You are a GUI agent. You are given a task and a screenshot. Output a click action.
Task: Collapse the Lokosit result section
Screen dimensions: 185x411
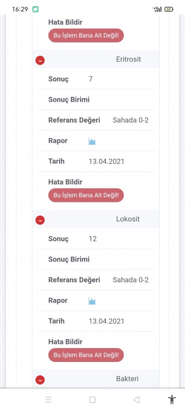40,220
